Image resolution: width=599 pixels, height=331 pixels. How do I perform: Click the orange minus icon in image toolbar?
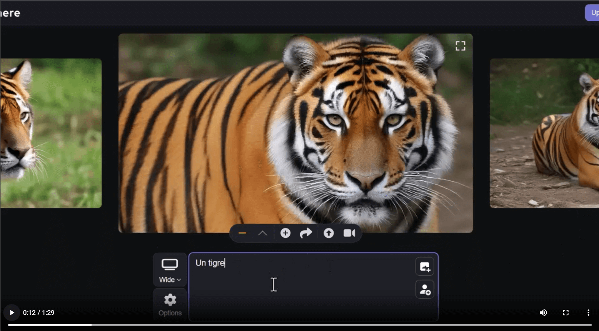coord(242,233)
